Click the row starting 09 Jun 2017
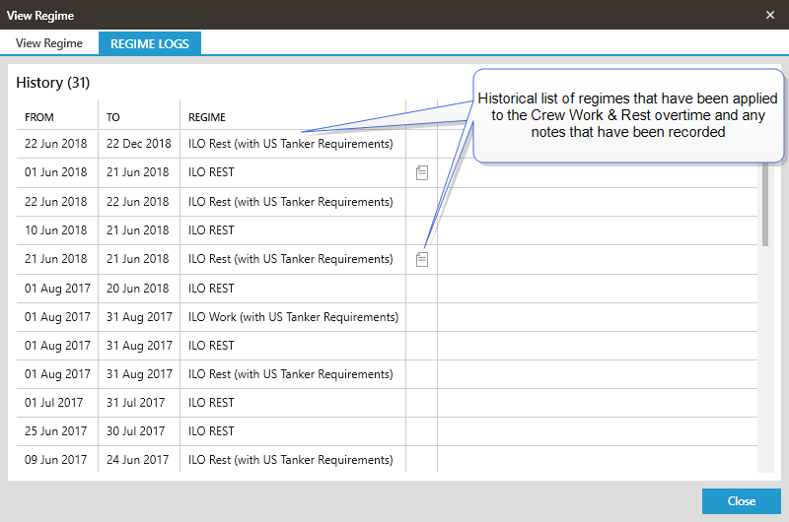 291,460
